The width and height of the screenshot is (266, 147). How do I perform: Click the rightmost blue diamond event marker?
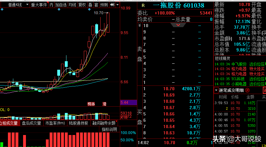[90, 9]
